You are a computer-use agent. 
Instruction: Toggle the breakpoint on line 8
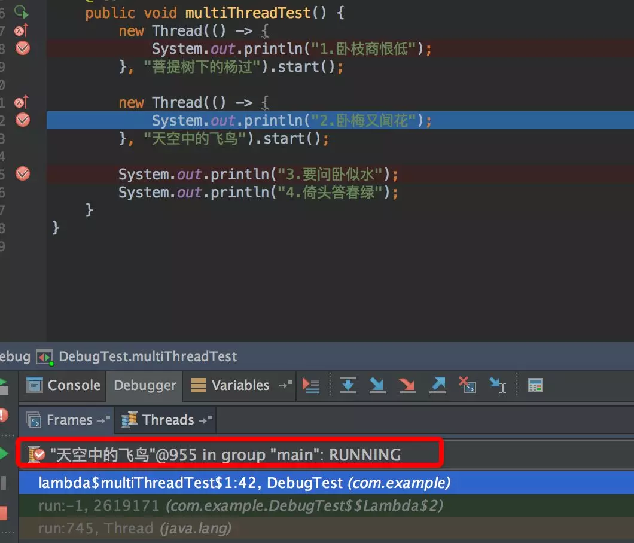click(x=23, y=48)
